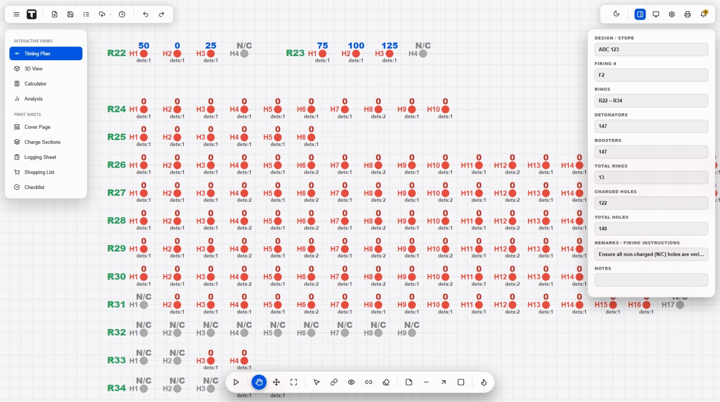Select the four-arrow move tool
The image size is (720, 402).
277,382
